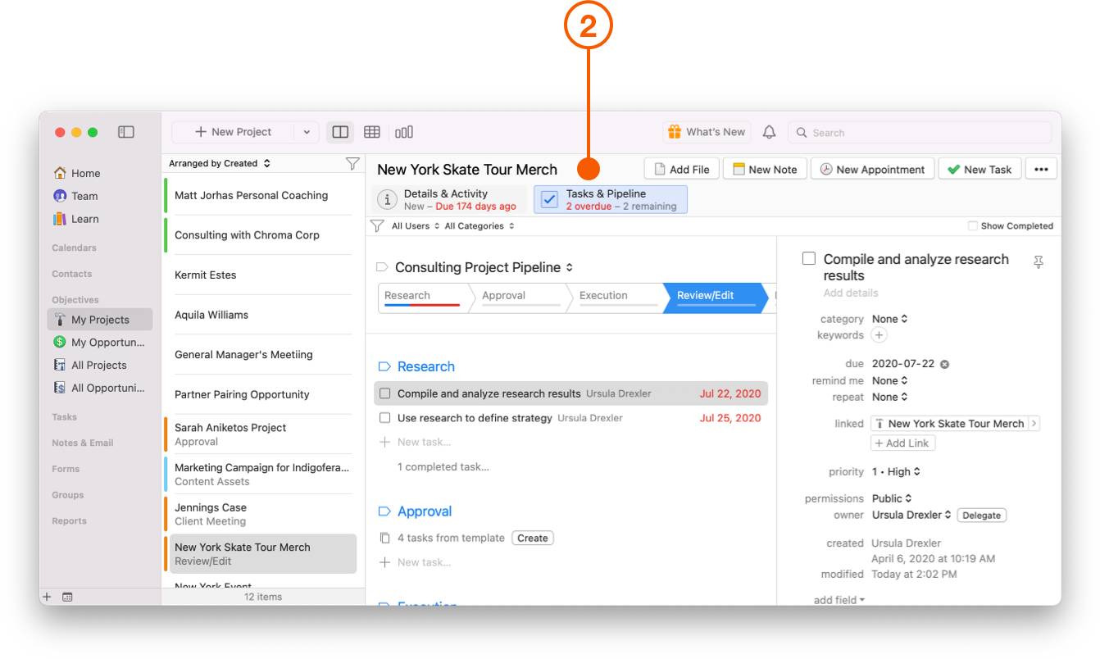
Task: Click Delegate next to owner Ursula Drexler
Action: pos(981,515)
